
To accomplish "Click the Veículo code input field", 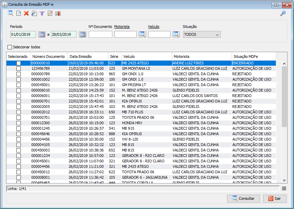I will (x=159, y=34).
